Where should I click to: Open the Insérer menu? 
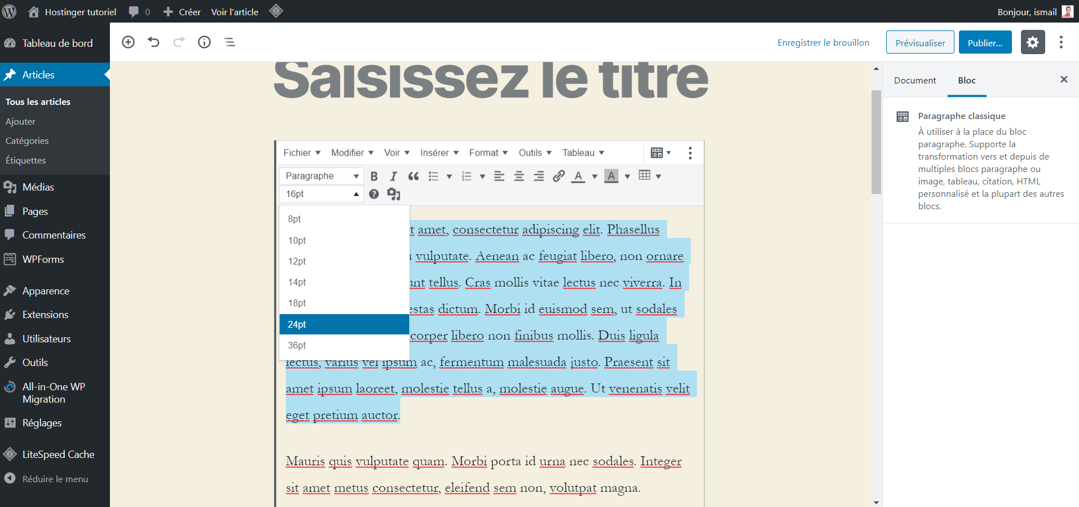(x=439, y=153)
